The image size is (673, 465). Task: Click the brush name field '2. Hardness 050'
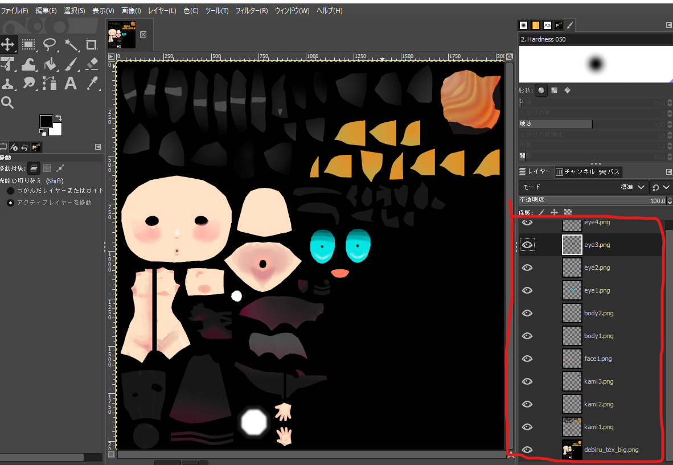[596, 39]
